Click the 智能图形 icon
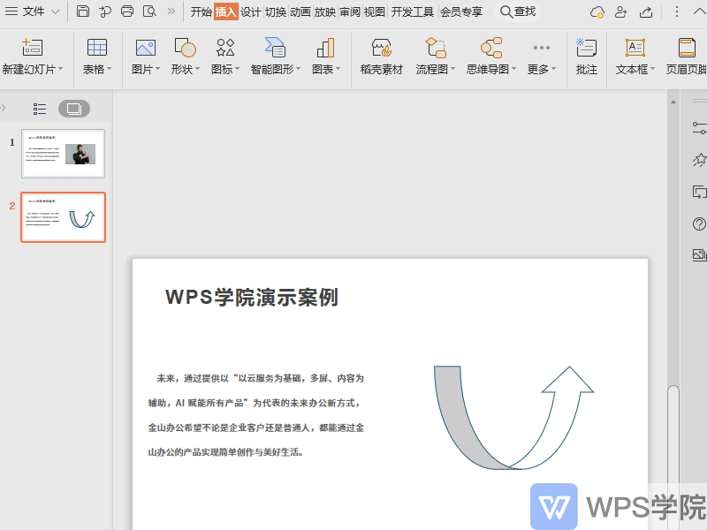The image size is (707, 530). pos(275,48)
